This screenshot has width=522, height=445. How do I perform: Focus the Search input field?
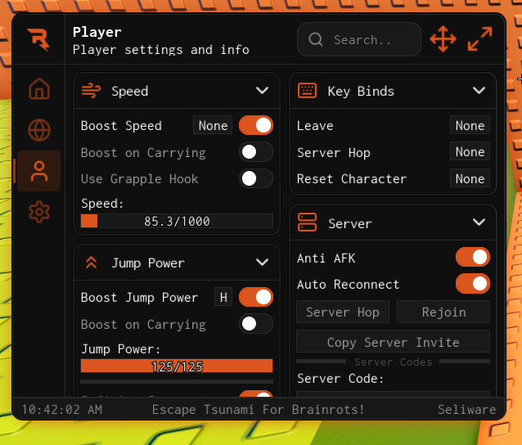[x=359, y=39]
